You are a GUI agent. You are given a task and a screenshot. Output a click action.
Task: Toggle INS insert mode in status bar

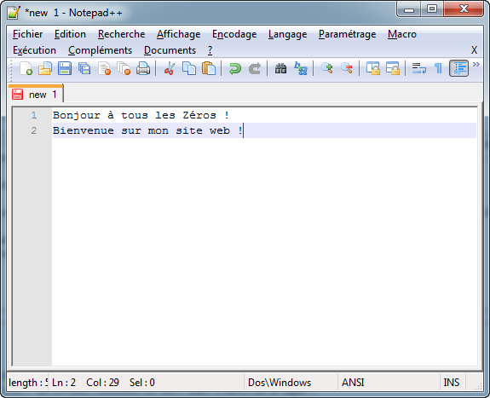[453, 383]
